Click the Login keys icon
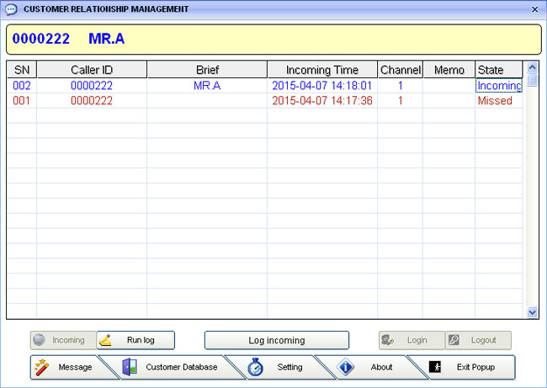 pyautogui.click(x=388, y=341)
